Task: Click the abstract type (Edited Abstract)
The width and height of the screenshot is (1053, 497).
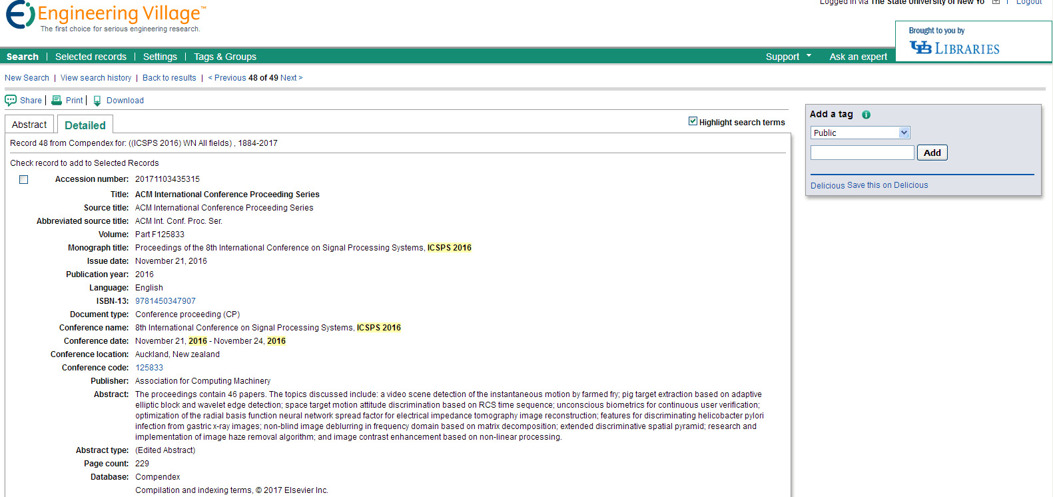Action: coord(165,450)
